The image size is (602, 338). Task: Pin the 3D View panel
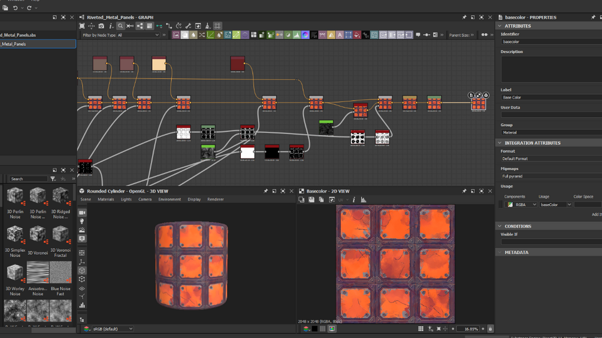[x=266, y=191]
